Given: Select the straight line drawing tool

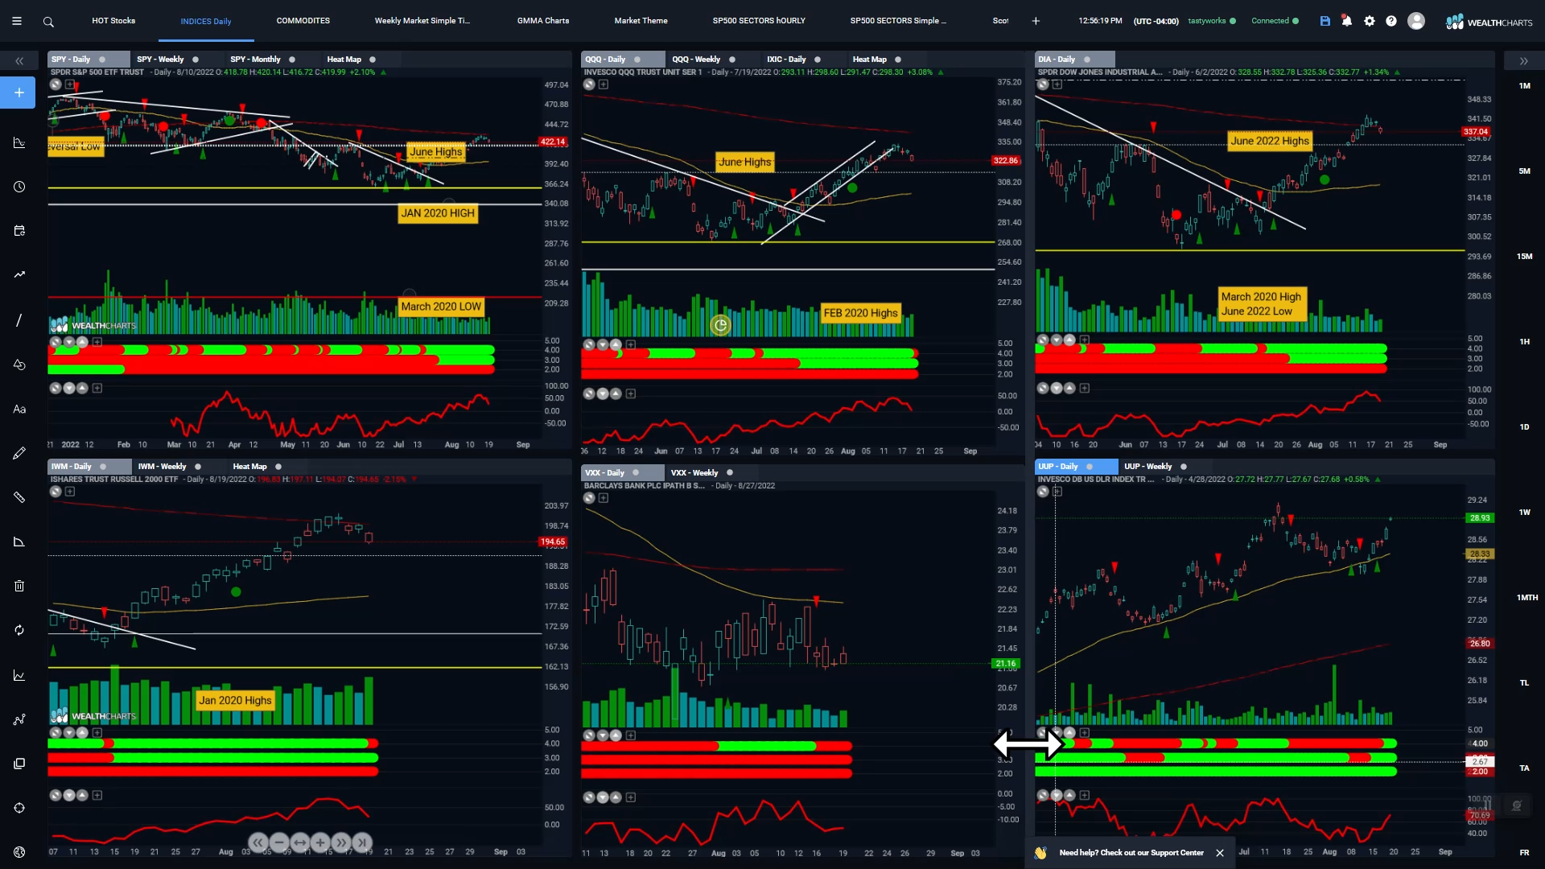Looking at the screenshot, I should tap(19, 320).
